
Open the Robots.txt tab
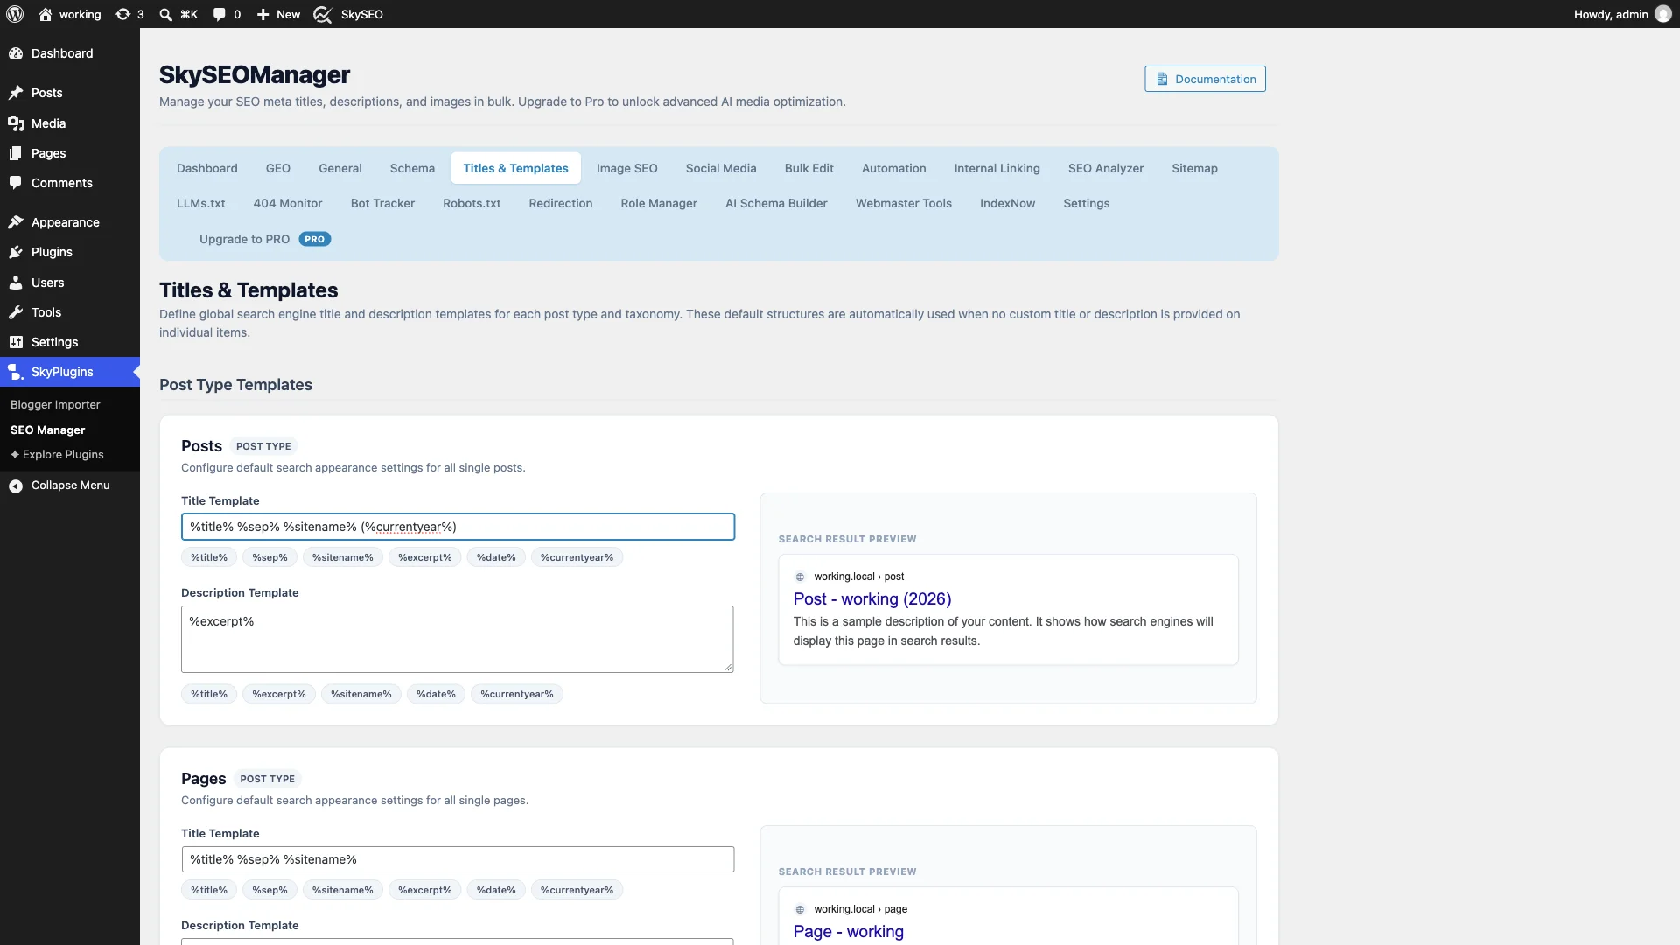tap(472, 203)
